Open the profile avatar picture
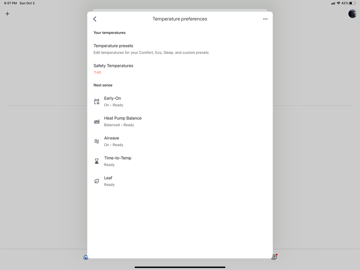360x270 pixels. click(352, 14)
